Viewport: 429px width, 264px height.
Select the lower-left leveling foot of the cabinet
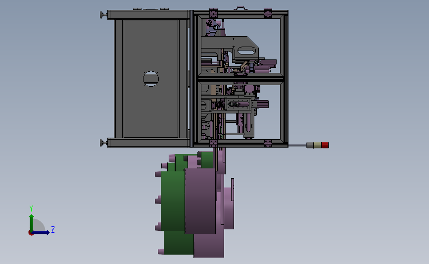coord(104,143)
